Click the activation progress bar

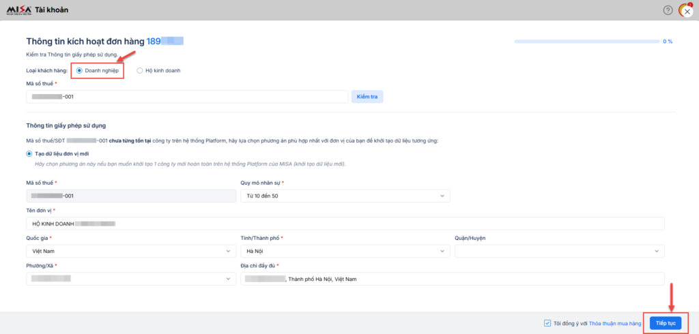(586, 42)
